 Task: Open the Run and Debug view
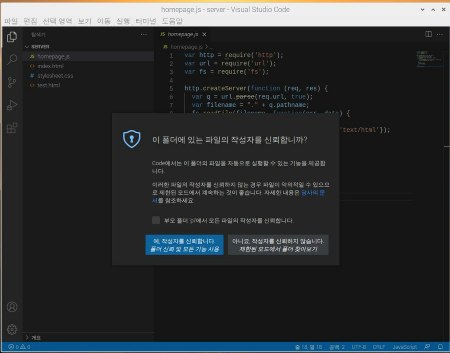coord(12,105)
